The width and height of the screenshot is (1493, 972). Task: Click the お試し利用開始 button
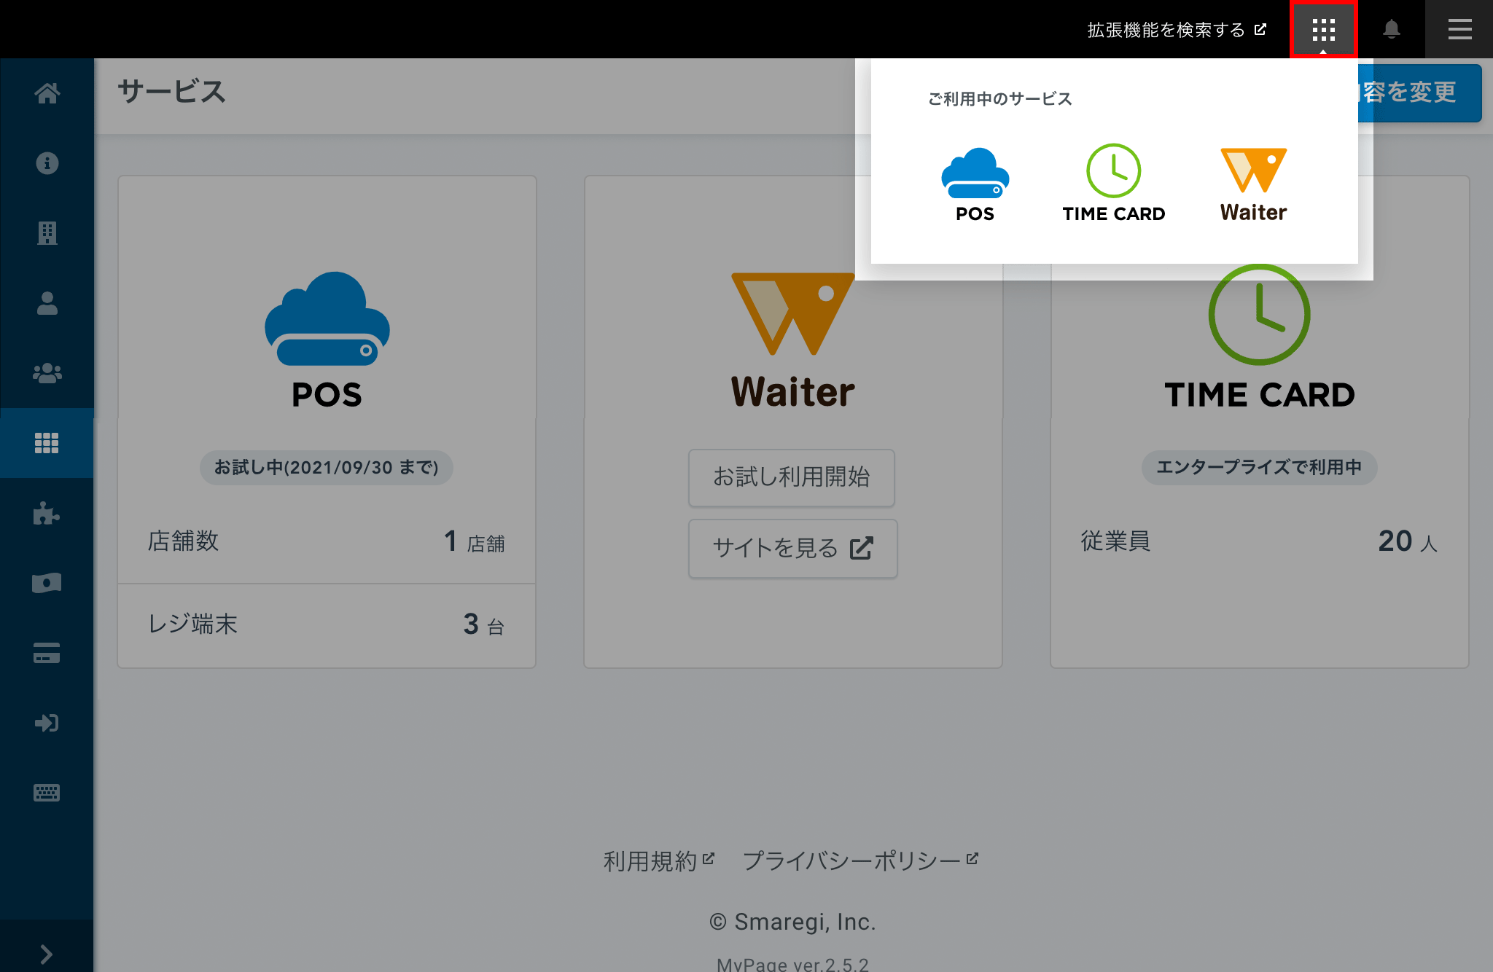click(792, 477)
